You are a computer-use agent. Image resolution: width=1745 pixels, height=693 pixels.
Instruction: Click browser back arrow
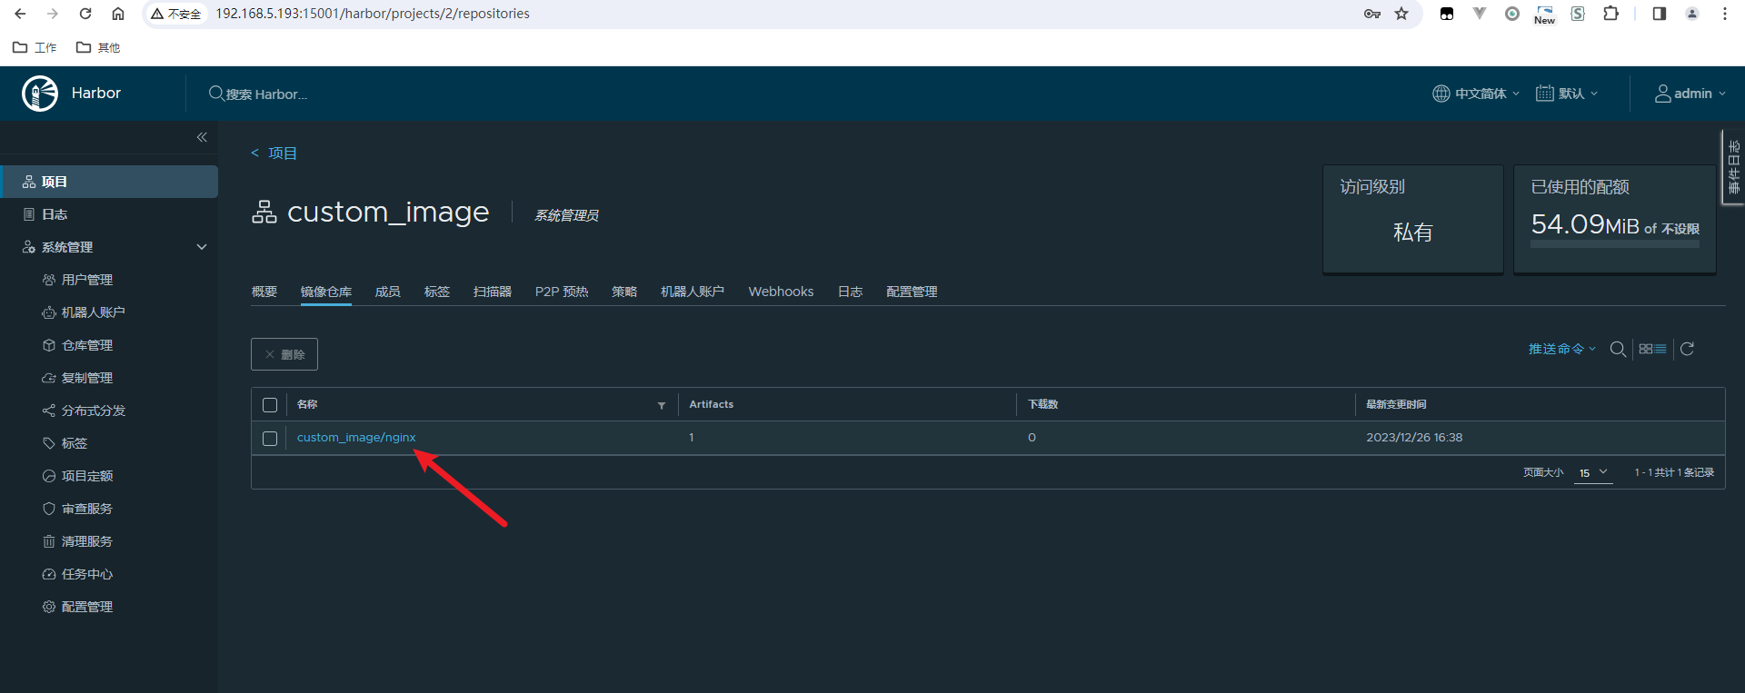coord(20,14)
